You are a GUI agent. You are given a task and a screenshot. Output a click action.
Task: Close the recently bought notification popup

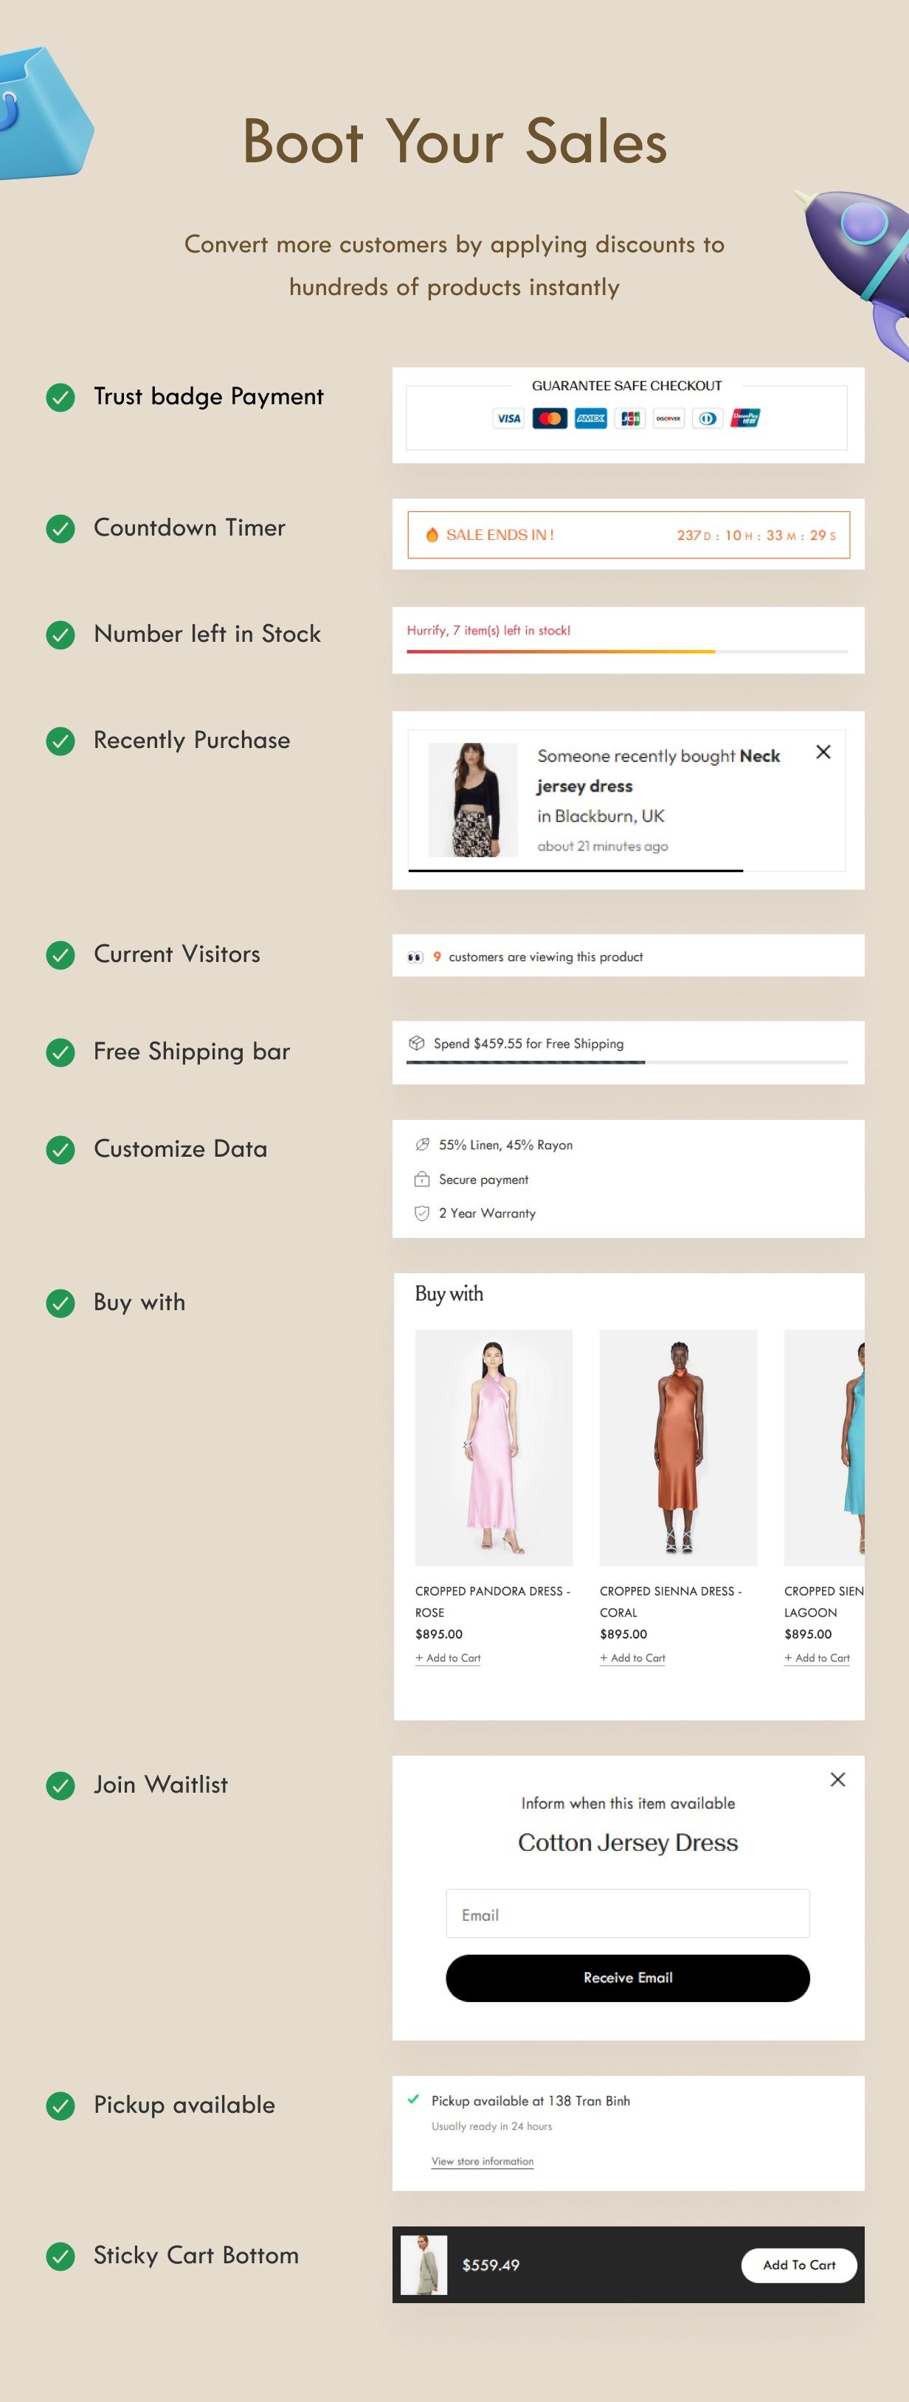point(823,752)
